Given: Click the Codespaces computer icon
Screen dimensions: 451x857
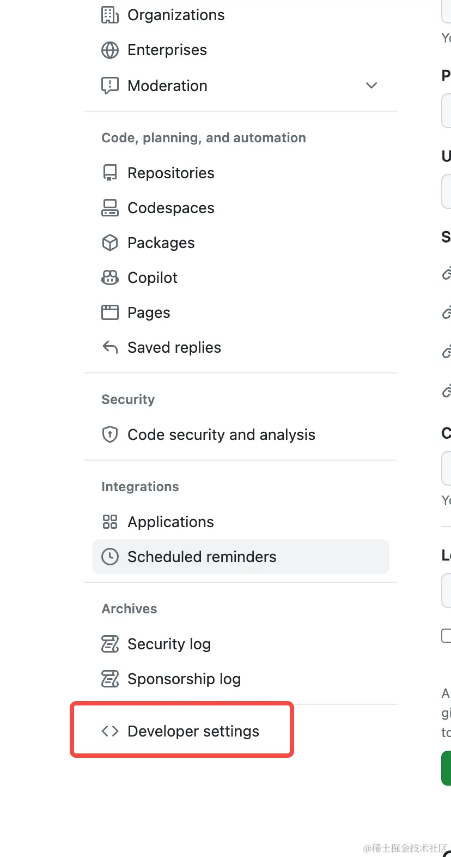Looking at the screenshot, I should pyautogui.click(x=110, y=208).
